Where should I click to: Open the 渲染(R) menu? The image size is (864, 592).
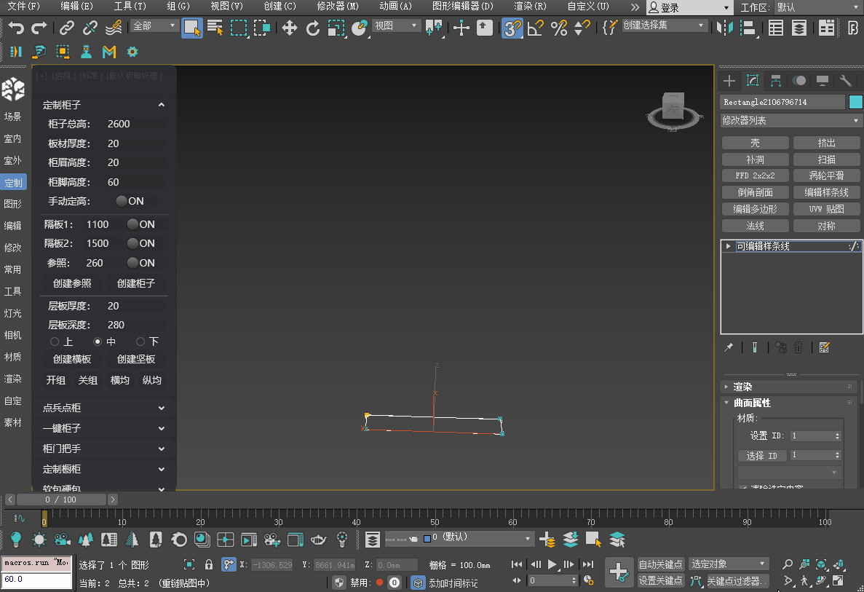click(x=530, y=6)
